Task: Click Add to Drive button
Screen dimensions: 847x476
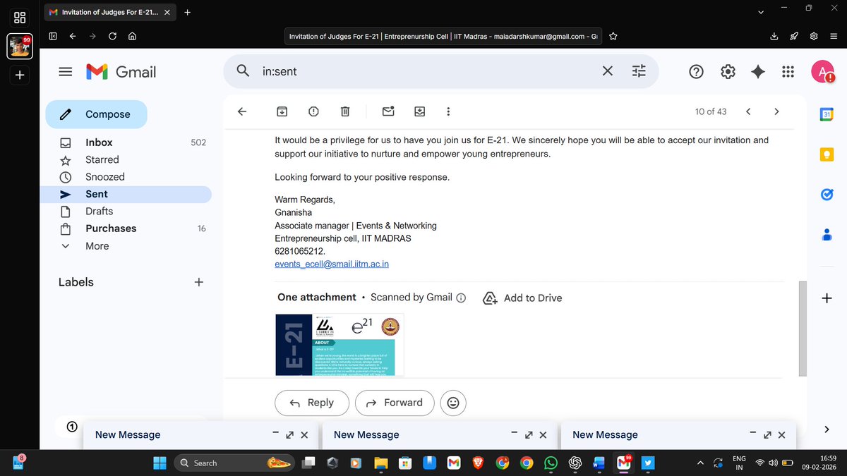Action: coord(523,298)
